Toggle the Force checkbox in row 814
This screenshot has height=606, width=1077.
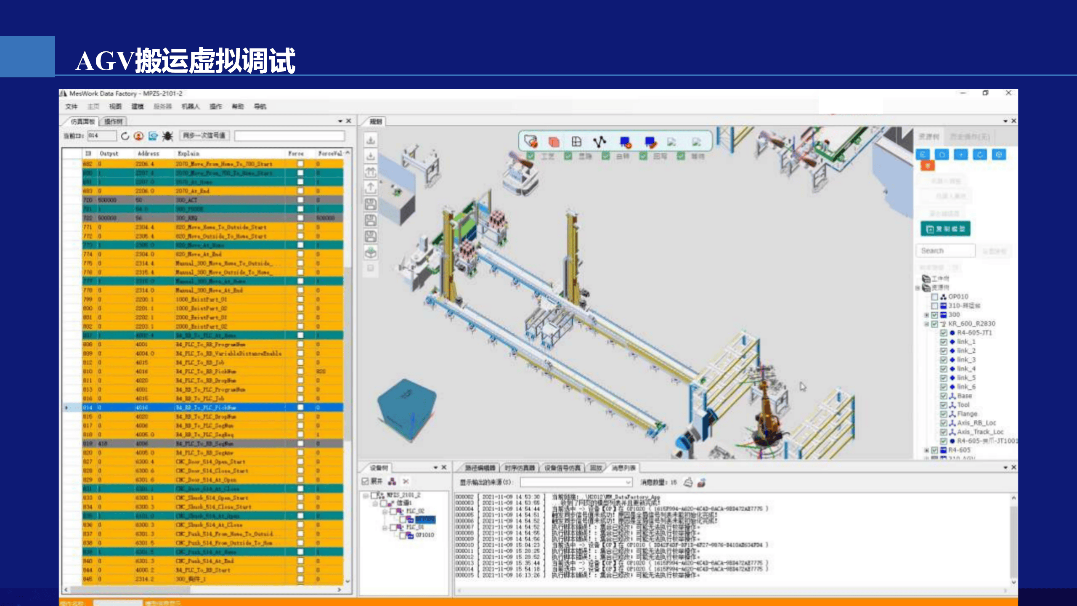[x=300, y=407]
